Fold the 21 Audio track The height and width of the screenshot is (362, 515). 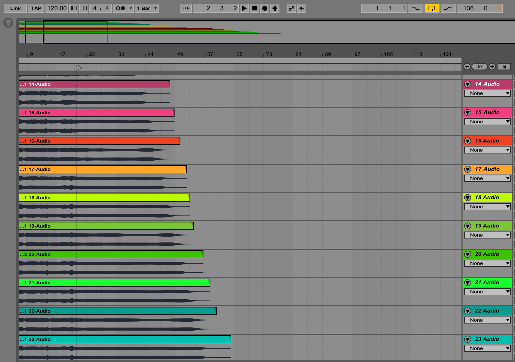pos(468,283)
